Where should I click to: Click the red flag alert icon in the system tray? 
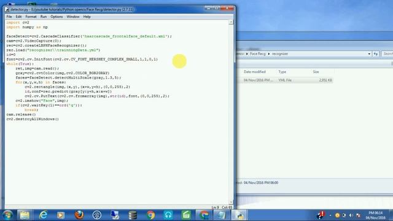[320, 215]
